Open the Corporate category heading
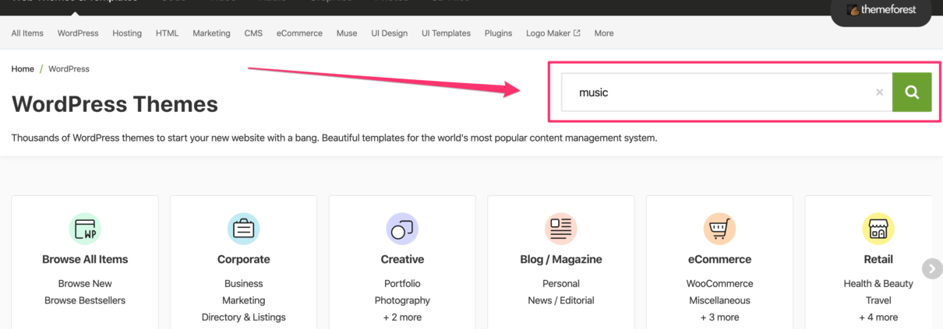The height and width of the screenshot is (329, 943). pyautogui.click(x=244, y=259)
